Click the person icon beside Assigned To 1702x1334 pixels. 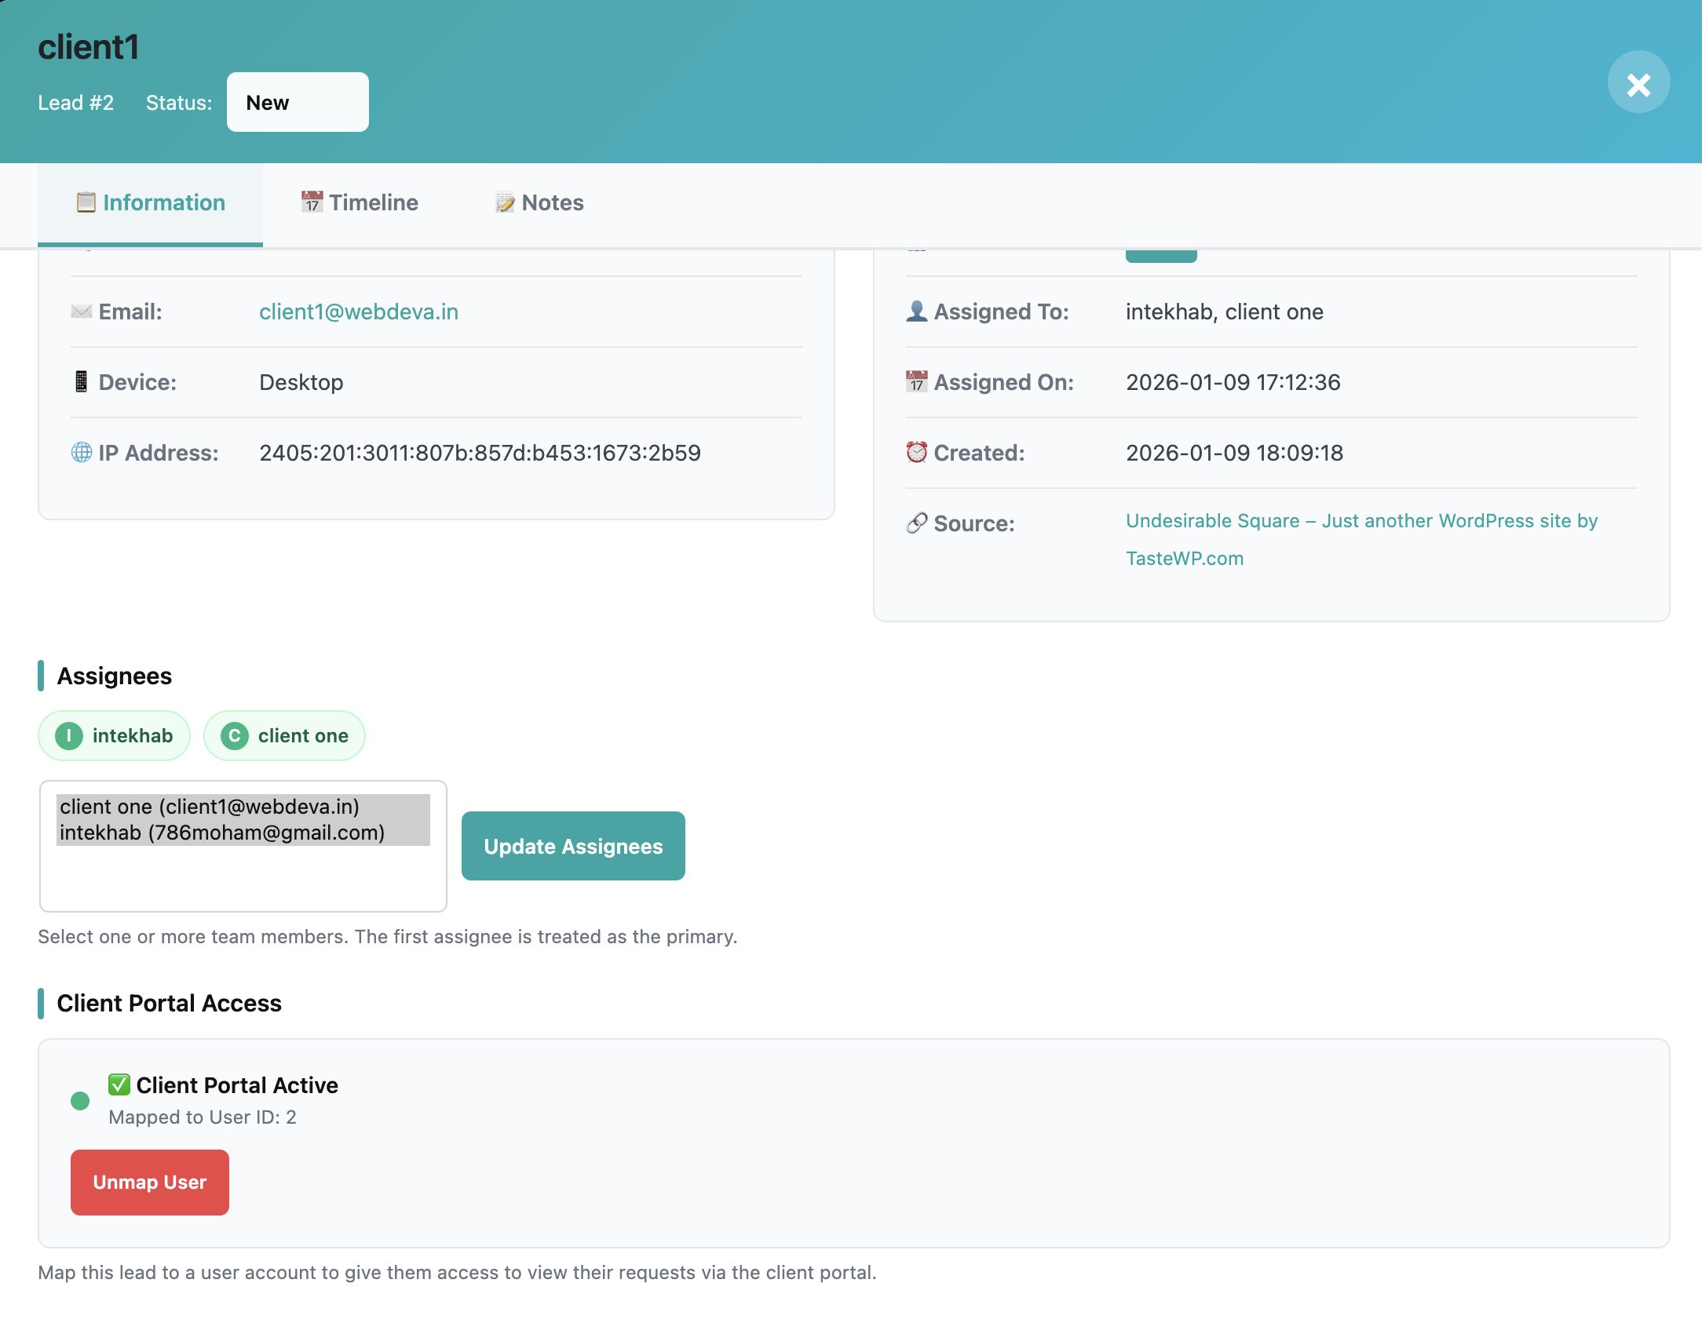(x=916, y=312)
